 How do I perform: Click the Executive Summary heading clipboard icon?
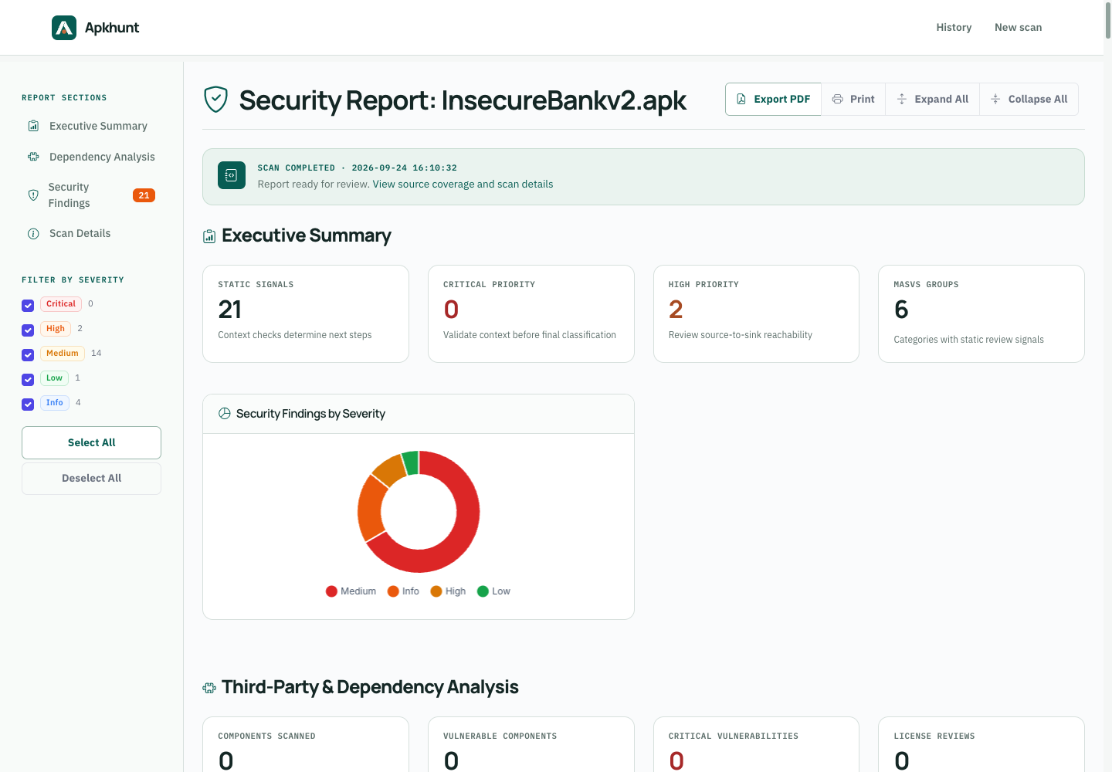click(x=209, y=236)
